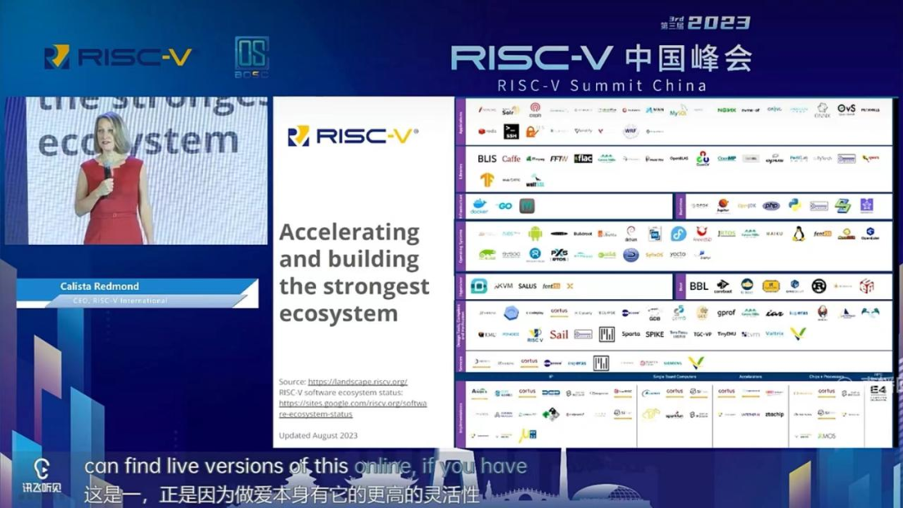Click the RISC-V logo on the slide
This screenshot has width=903, height=508.
353,136
